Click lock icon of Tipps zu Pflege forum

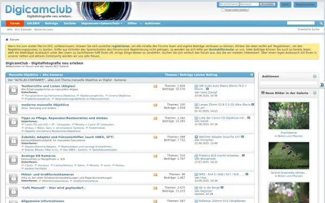(14, 122)
